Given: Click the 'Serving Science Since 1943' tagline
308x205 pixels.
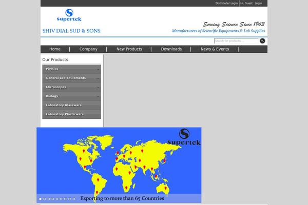Looking at the screenshot, I should [x=234, y=24].
